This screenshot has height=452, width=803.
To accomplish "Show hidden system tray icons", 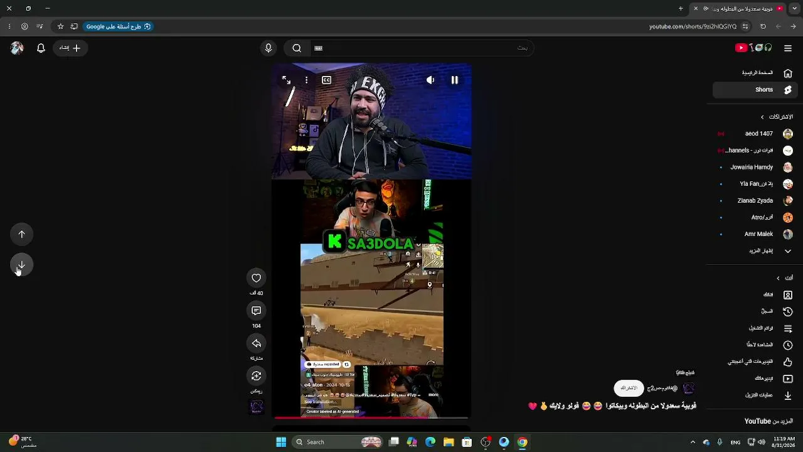I will pos(693,442).
